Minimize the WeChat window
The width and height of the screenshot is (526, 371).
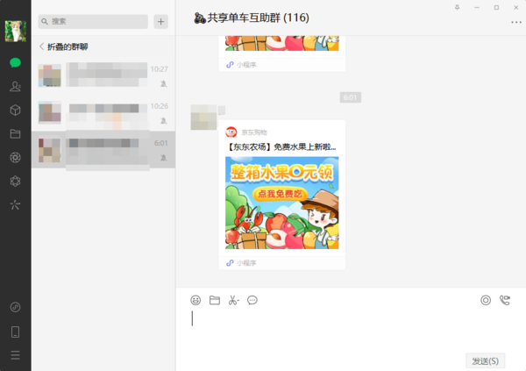pos(477,7)
